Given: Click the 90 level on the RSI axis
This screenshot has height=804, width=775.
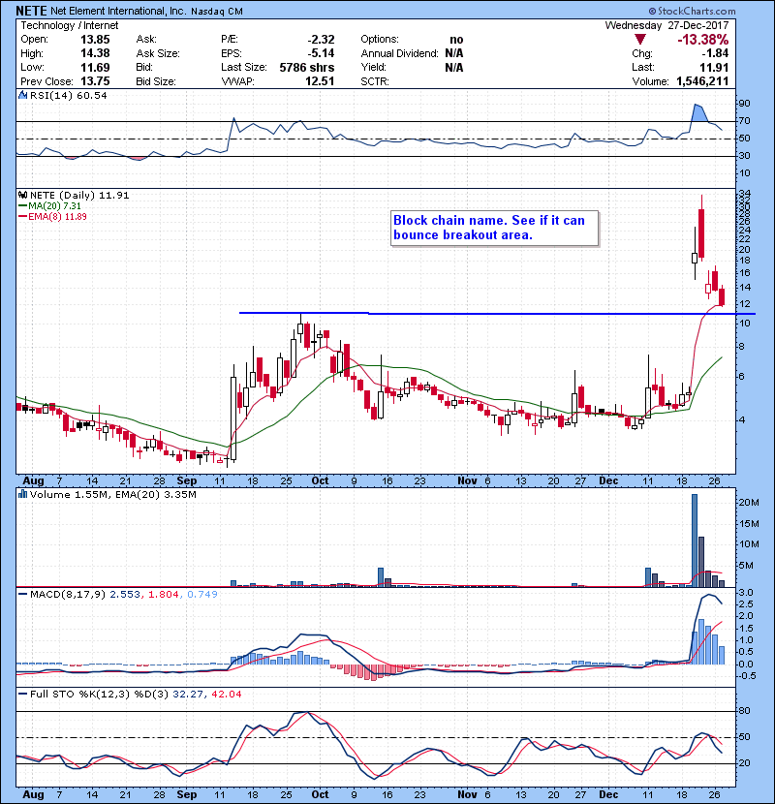Looking at the screenshot, I should (744, 104).
